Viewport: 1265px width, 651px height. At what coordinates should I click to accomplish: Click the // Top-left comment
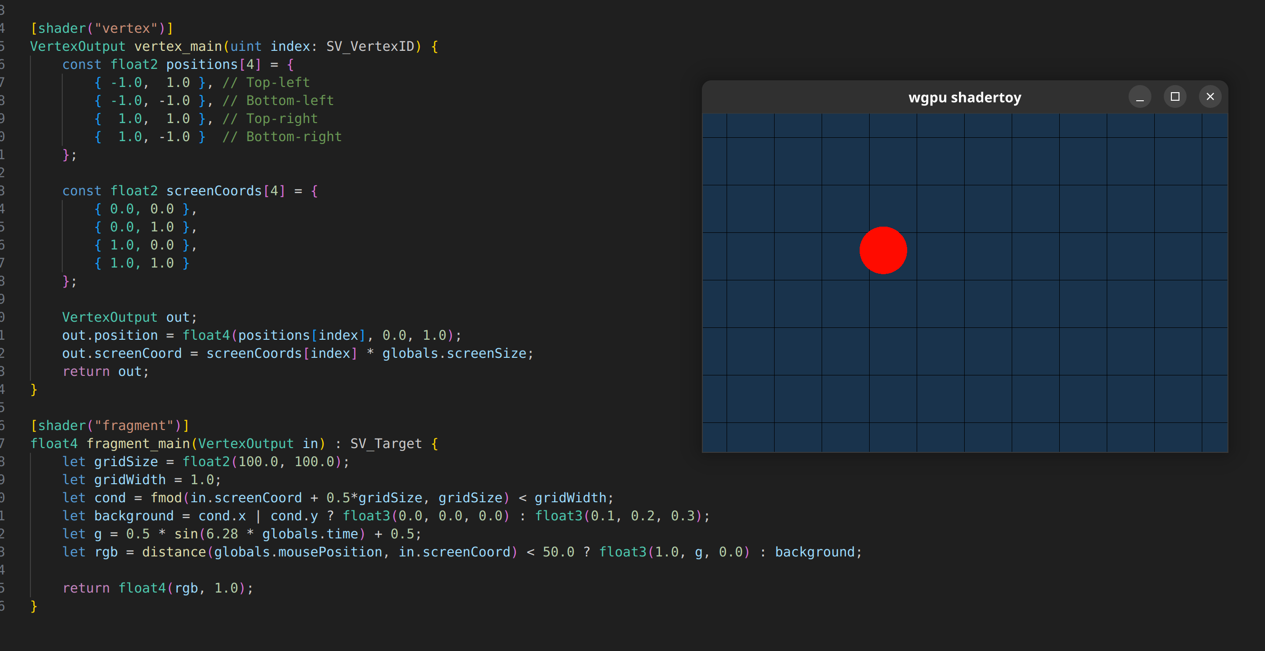click(266, 83)
